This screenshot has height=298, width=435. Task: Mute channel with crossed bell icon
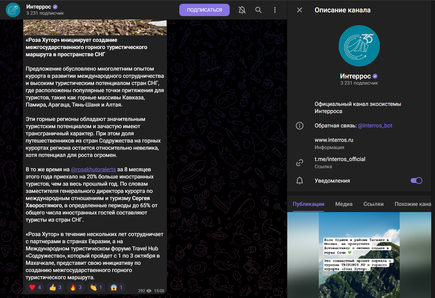[242, 10]
